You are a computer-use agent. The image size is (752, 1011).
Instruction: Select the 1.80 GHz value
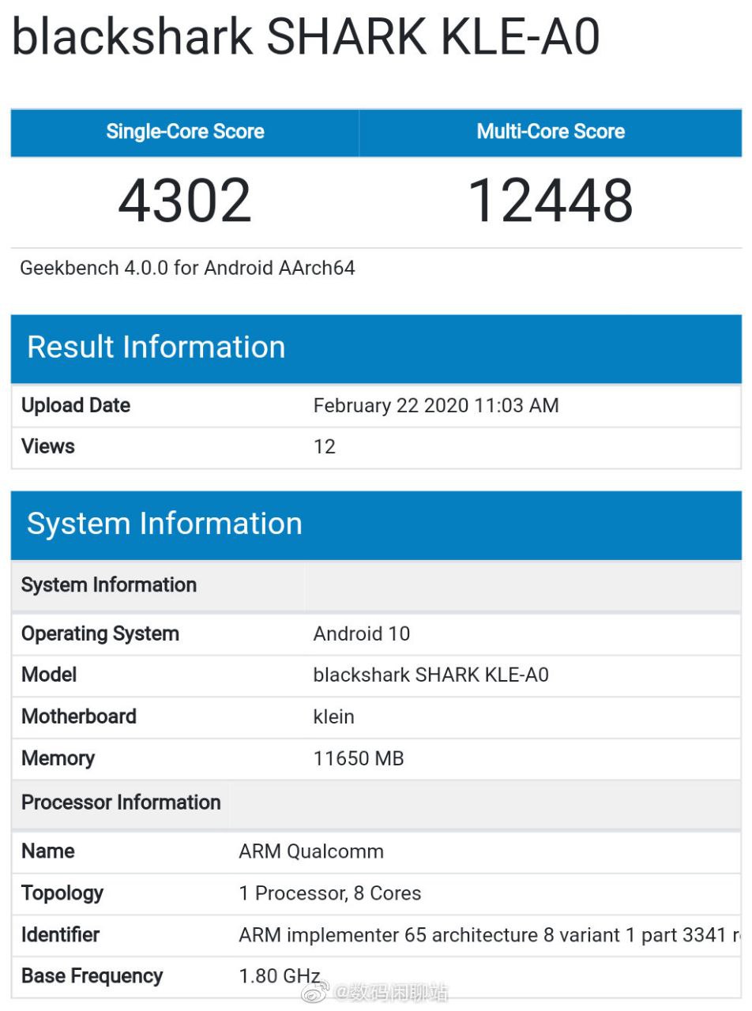click(x=280, y=976)
